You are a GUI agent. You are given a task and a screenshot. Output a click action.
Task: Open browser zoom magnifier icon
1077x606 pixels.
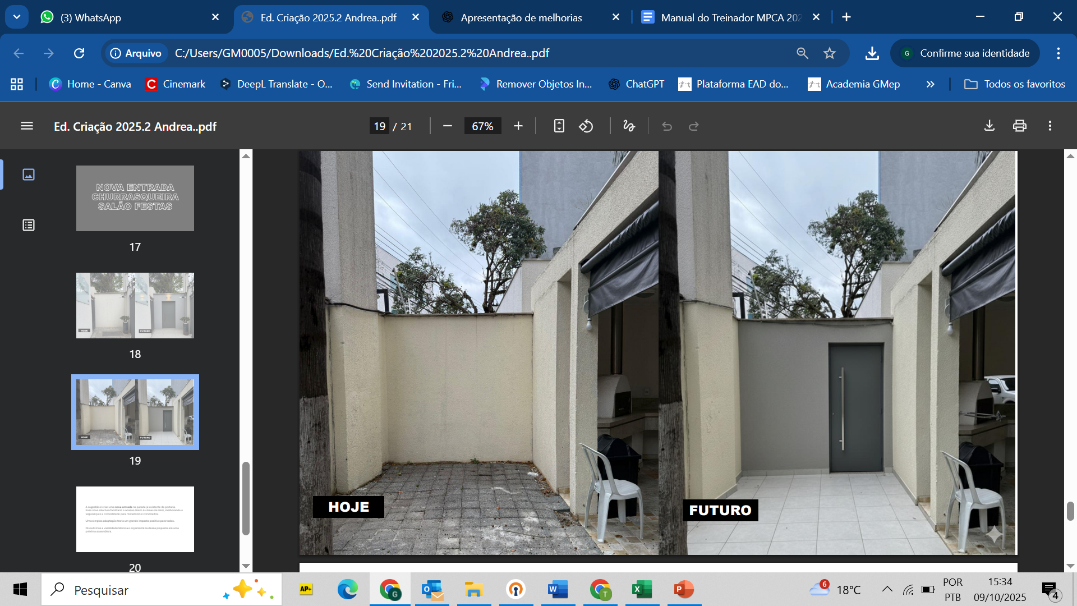click(803, 53)
